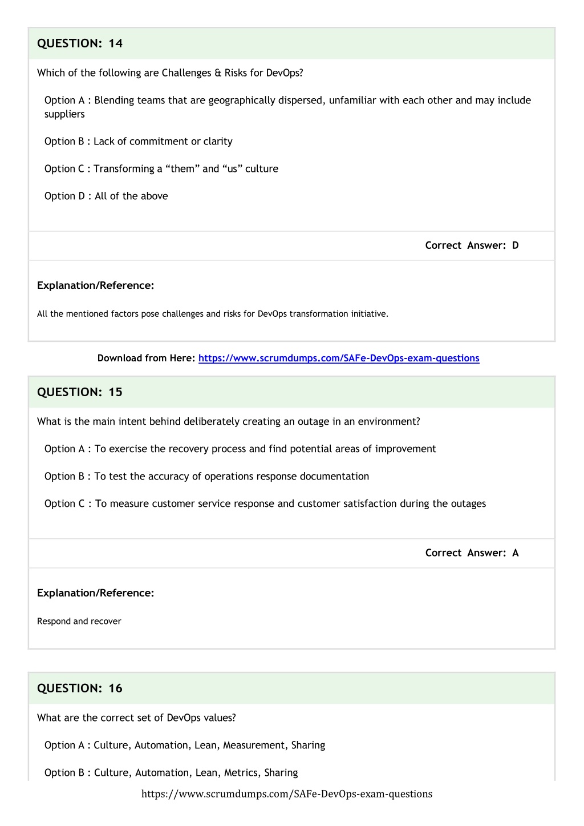Select Option B: Lack of commitment or clarity

pos(139,141)
